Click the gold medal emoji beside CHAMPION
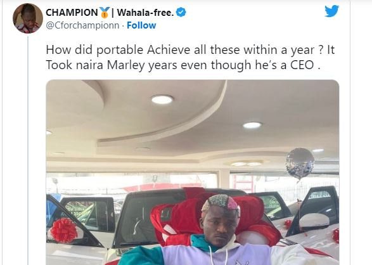The image size is (372, 265). (105, 13)
